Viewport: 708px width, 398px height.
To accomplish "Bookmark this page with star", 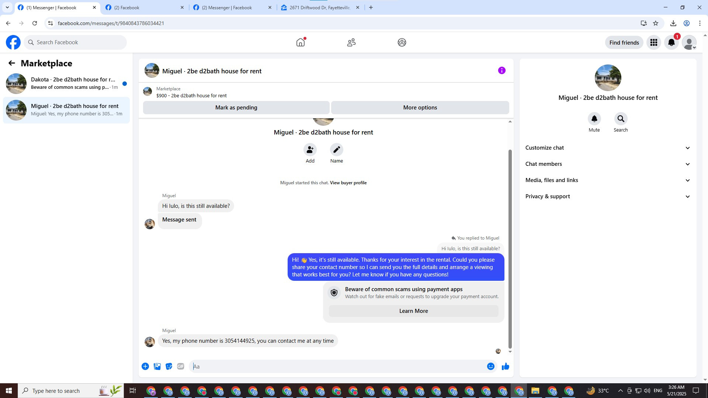I will click(x=656, y=23).
